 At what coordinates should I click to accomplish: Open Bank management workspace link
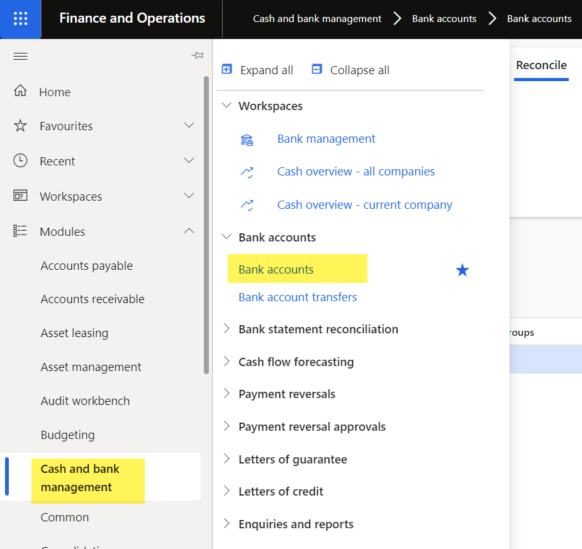(x=327, y=139)
